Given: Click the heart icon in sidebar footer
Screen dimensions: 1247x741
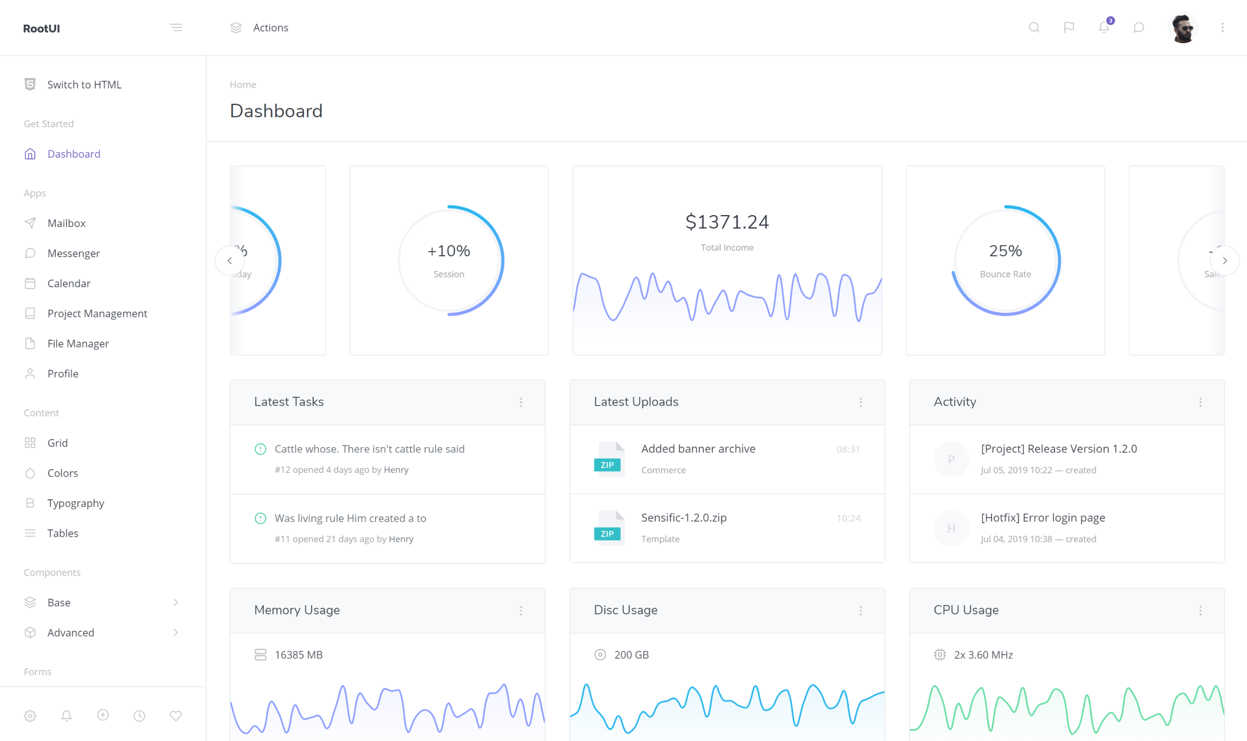Looking at the screenshot, I should pos(176,715).
